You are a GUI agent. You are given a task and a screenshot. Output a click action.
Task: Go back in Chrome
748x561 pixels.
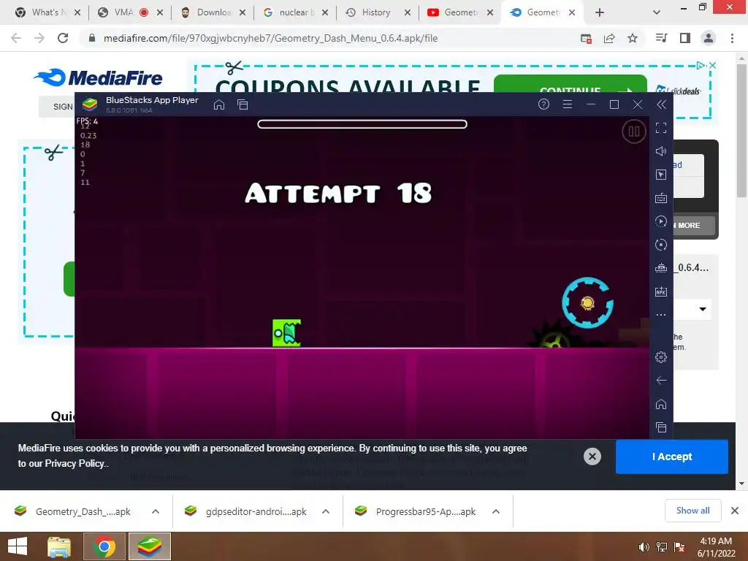(16, 38)
